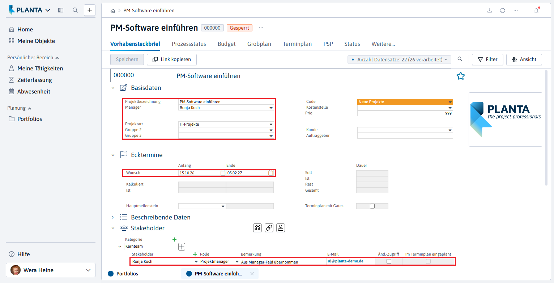Click the Im Terminplan eingeplant checkbox
Viewport: 554px width, 283px height.
[x=428, y=261]
